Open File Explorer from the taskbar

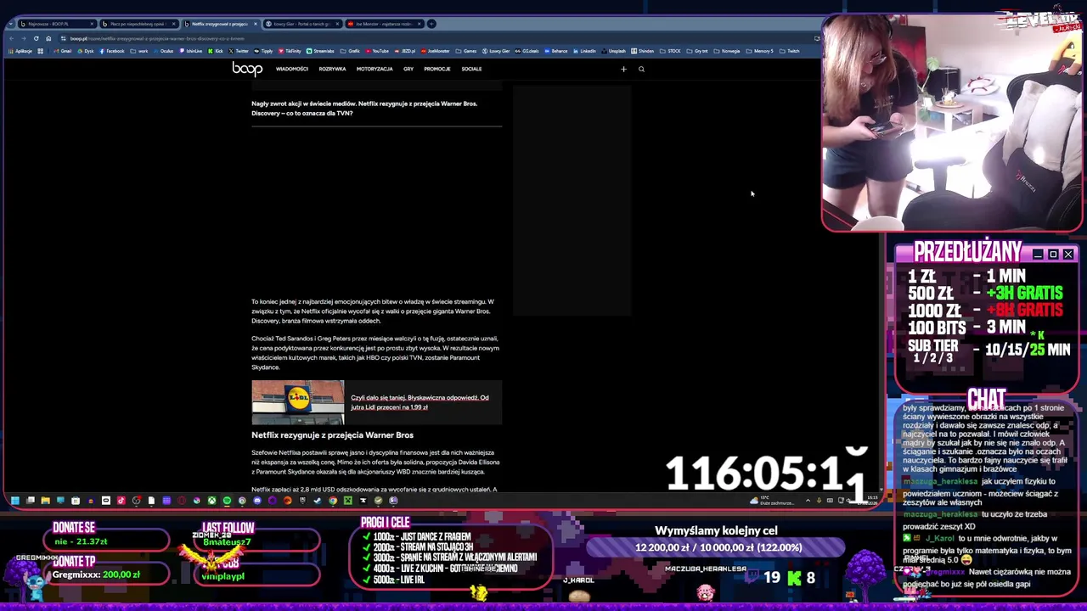point(45,501)
